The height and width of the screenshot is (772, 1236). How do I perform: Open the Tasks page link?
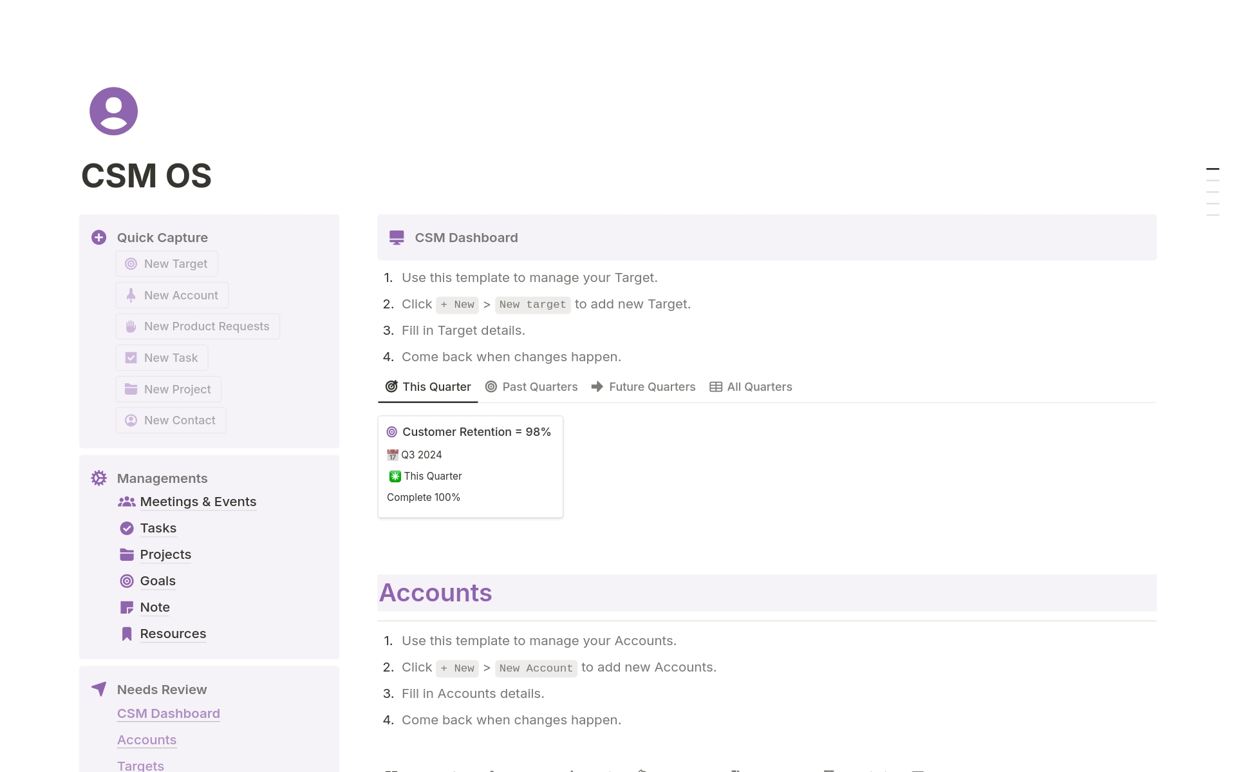158,528
